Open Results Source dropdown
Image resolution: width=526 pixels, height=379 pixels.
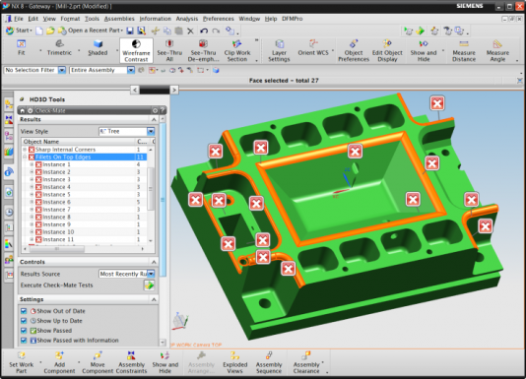pyautogui.click(x=151, y=274)
